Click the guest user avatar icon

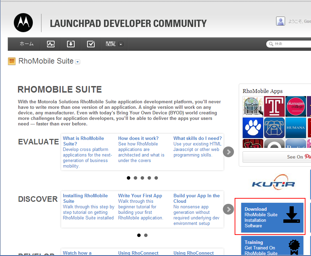tap(281, 21)
